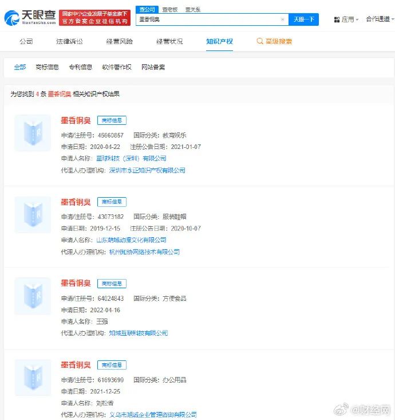Open agent 深圳市永正知识产权有限公司
Viewport: 395px width, 420px height.
click(x=147, y=170)
